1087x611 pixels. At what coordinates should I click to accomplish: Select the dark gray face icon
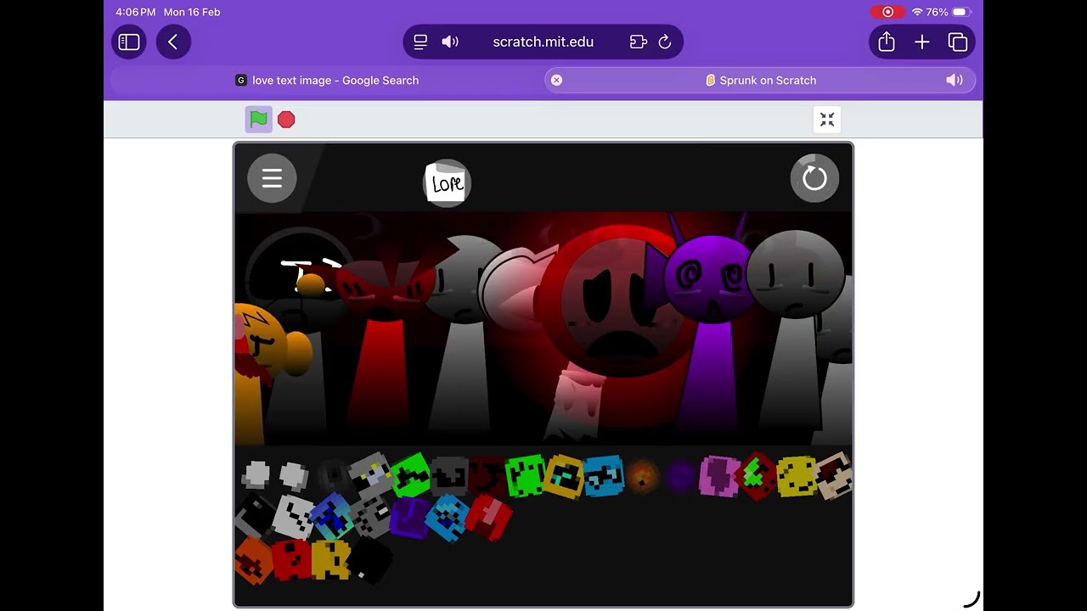click(449, 475)
